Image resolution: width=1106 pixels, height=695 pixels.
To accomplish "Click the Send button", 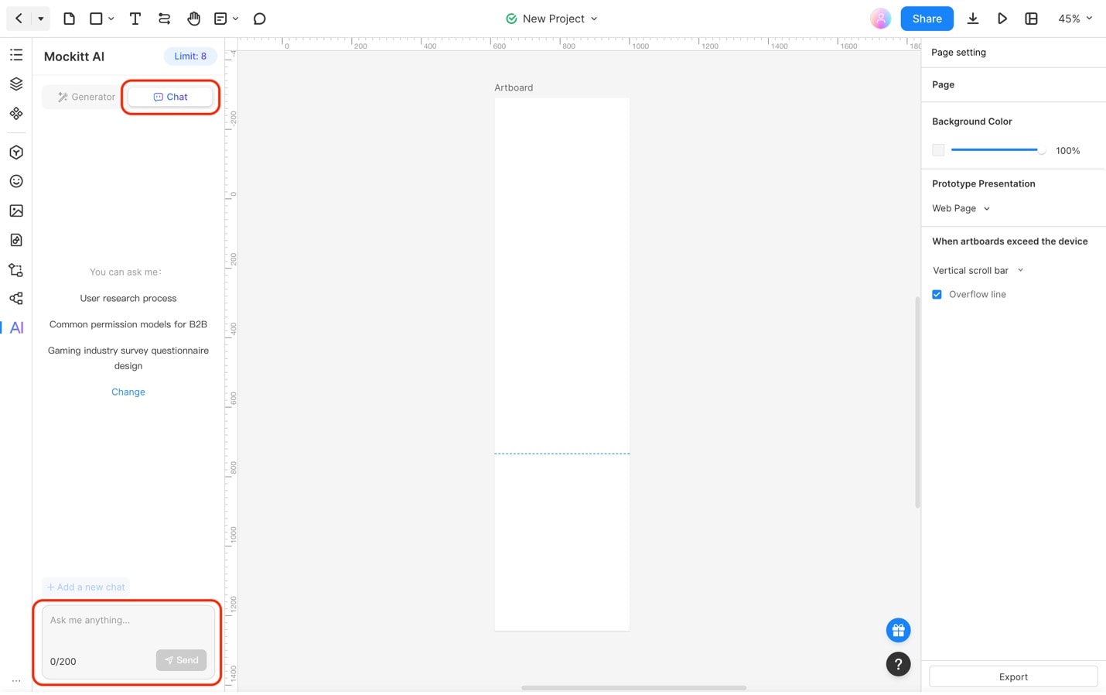I will (x=181, y=660).
